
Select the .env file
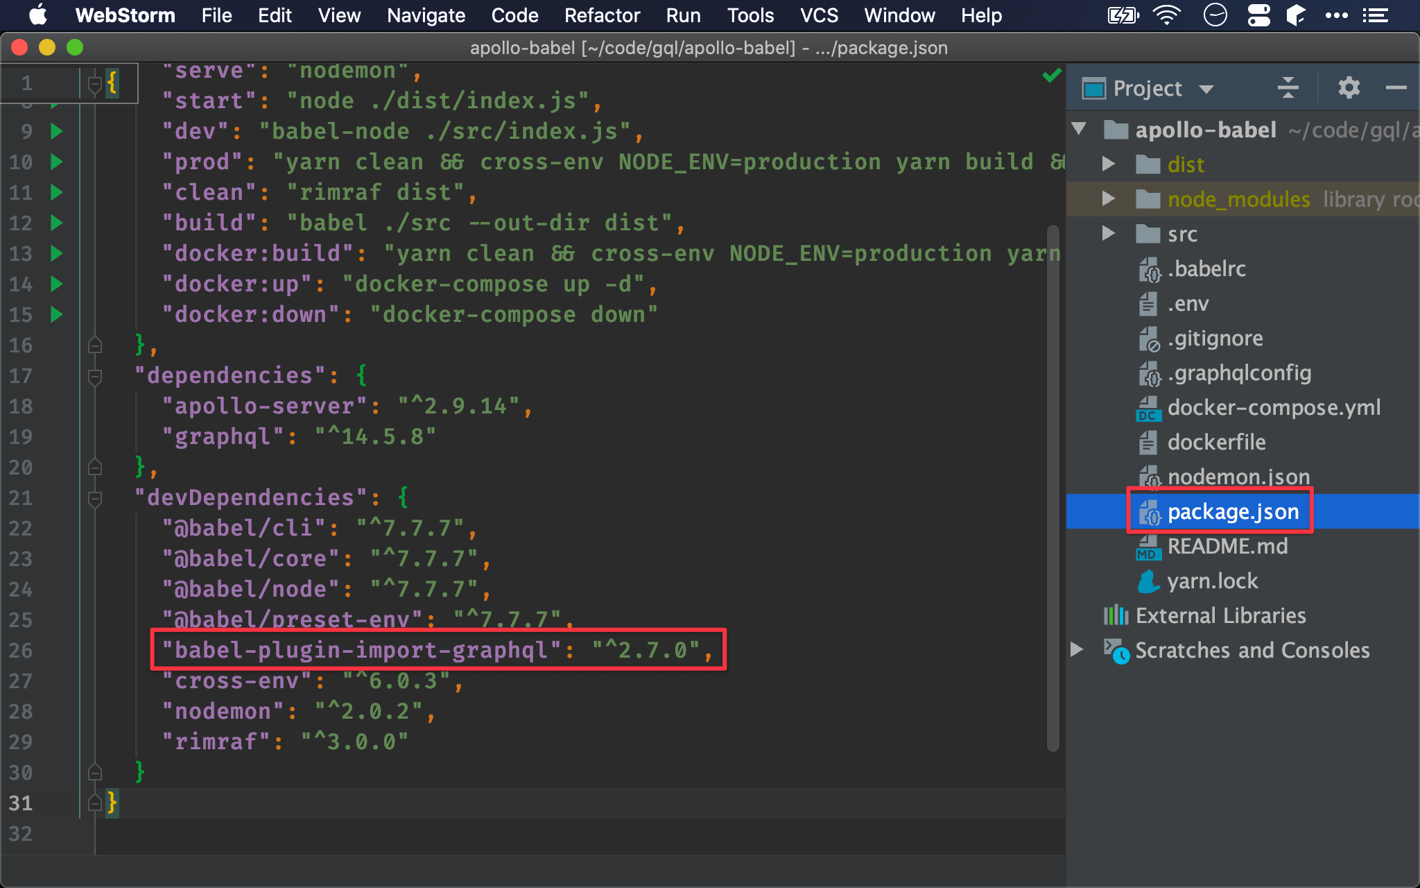1188,303
